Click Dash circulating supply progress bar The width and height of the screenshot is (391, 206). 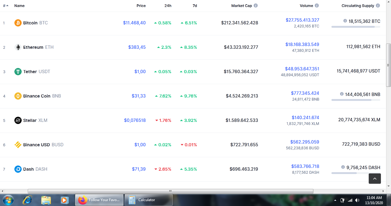[x=356, y=173]
